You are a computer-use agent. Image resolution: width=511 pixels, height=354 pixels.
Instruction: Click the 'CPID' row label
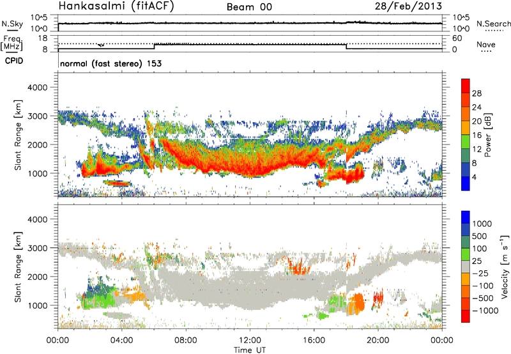click(x=14, y=61)
